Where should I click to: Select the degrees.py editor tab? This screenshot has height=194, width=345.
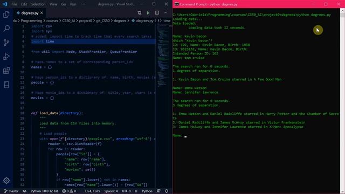30,13
